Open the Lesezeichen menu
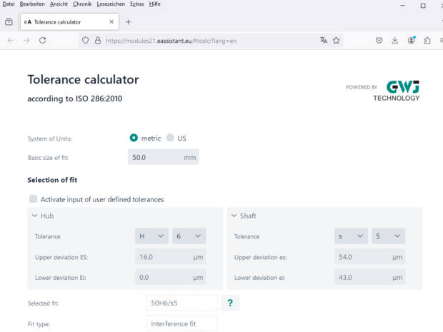The height and width of the screenshot is (332, 443). click(x=110, y=4)
